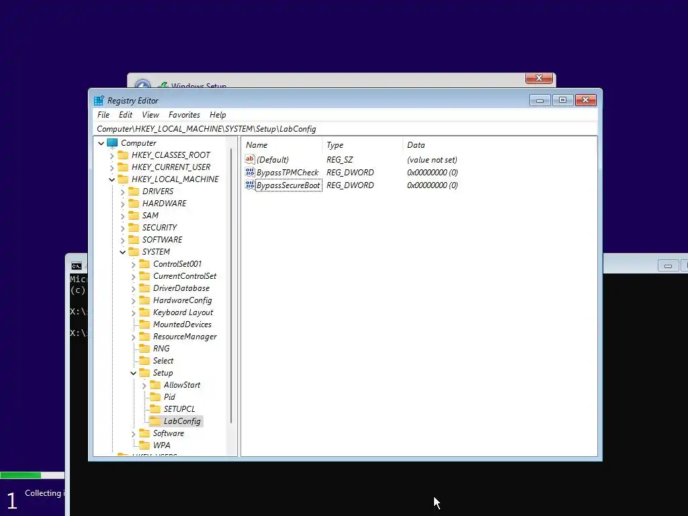Viewport: 688px width, 516px height.
Task: Select the Pid key
Action: click(169, 397)
